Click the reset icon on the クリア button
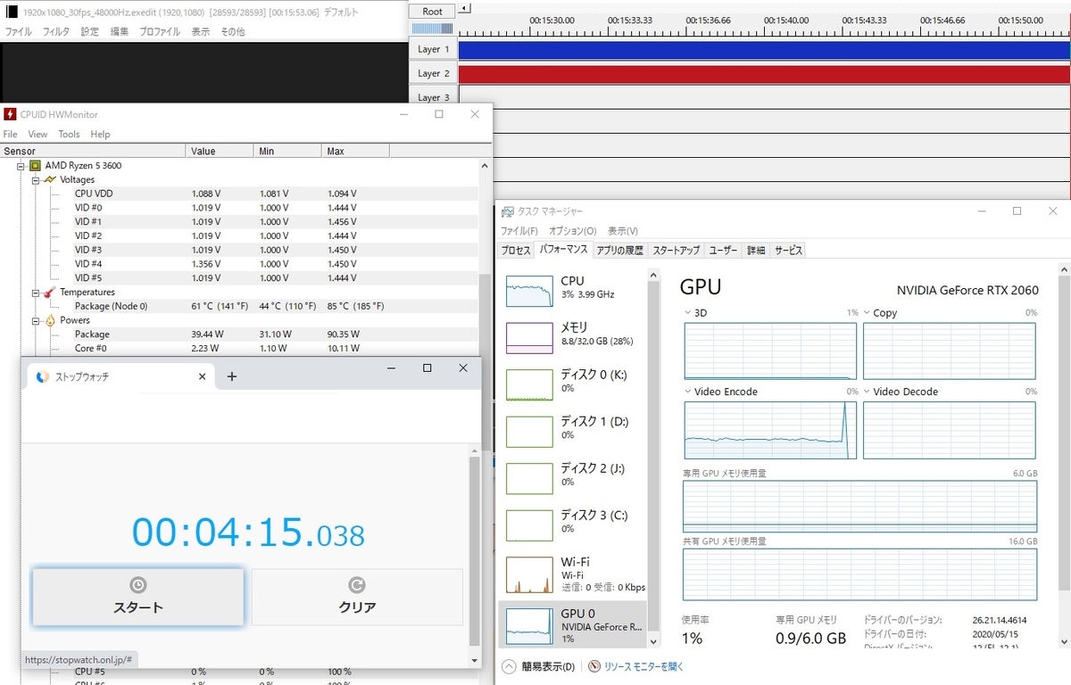The width and height of the screenshot is (1071, 685). (x=357, y=585)
